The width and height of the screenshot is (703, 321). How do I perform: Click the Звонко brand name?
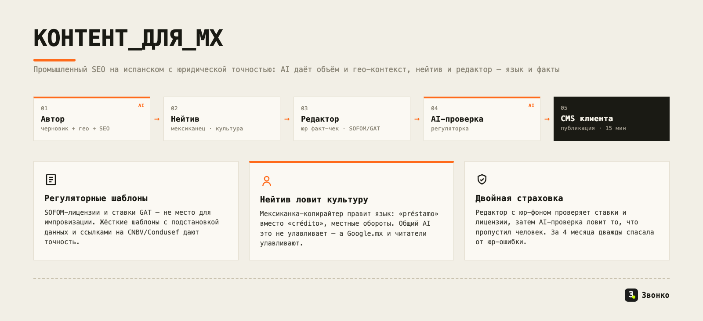tap(656, 295)
